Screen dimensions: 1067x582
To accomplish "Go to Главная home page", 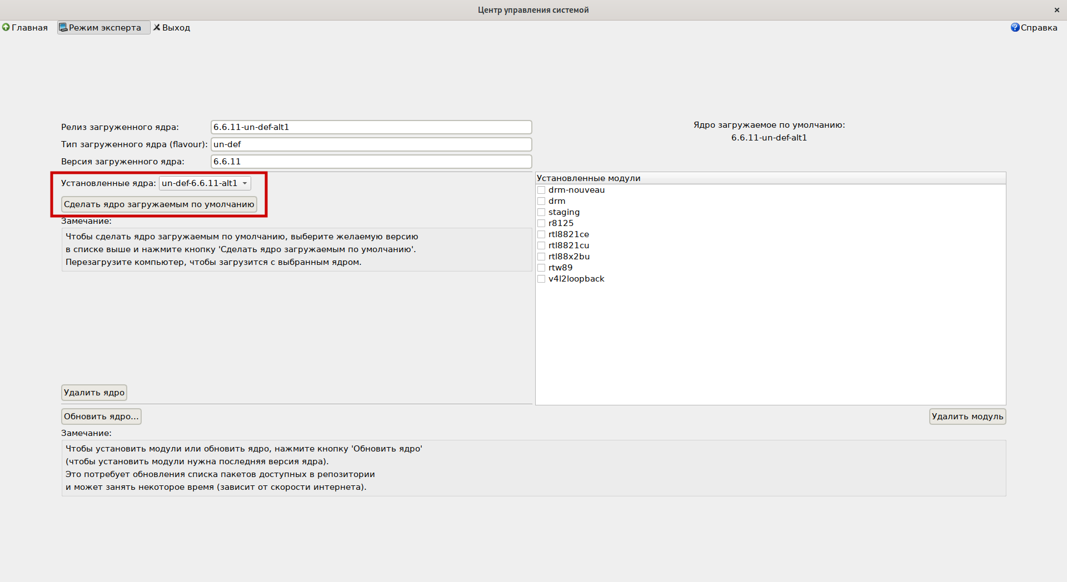I will click(x=25, y=27).
